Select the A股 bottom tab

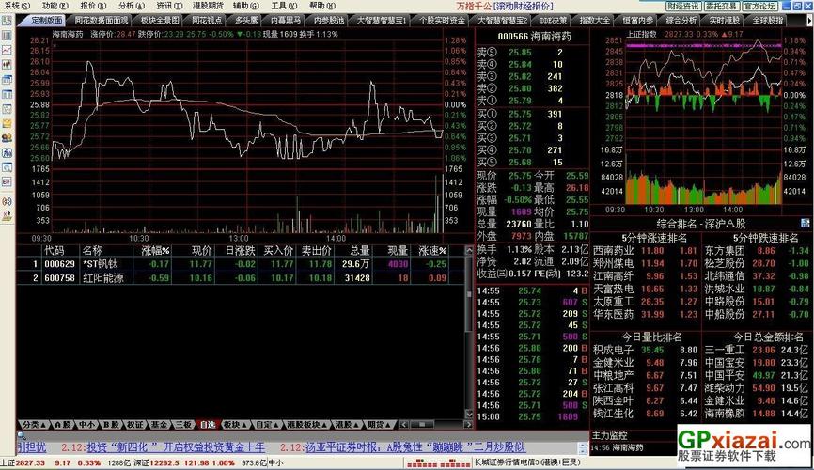pos(62,425)
